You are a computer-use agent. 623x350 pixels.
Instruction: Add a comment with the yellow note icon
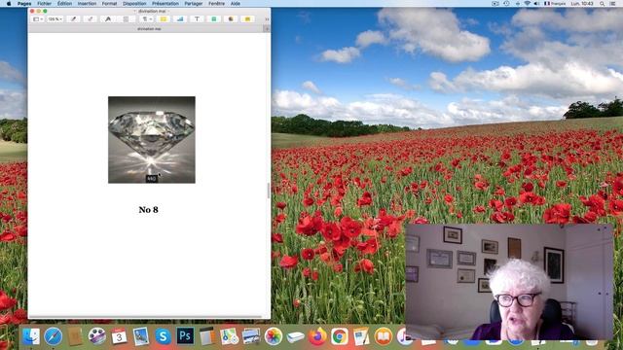(x=247, y=19)
